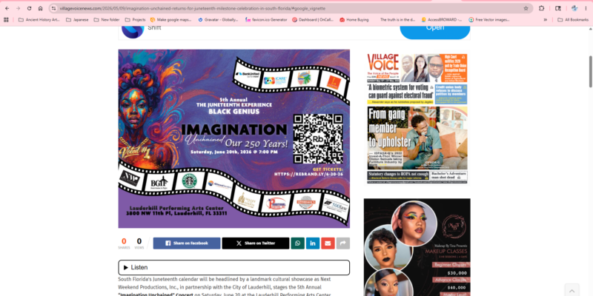This screenshot has width=593, height=296.
Task: Open the Imagination Unchained event flyer image
Action: click(x=233, y=138)
